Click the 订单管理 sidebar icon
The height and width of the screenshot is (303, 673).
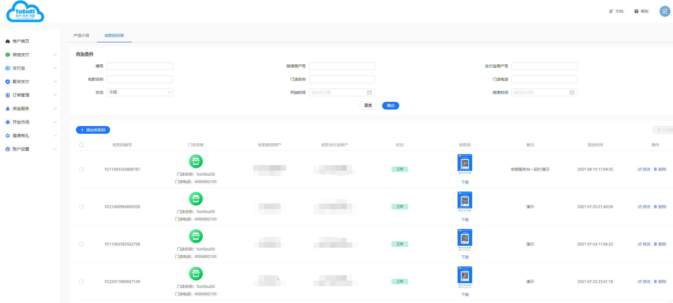(x=8, y=95)
